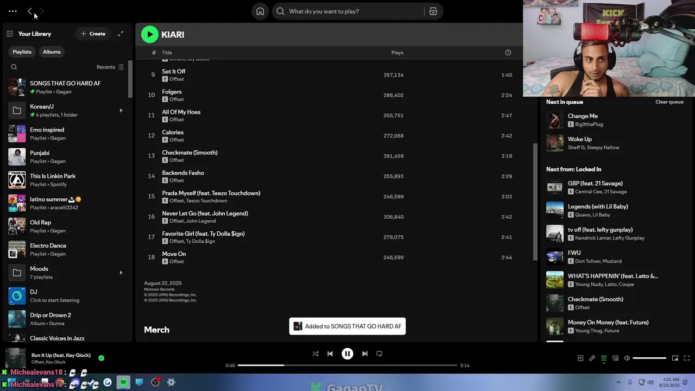This screenshot has height=391, width=695.
Task: Filter library by Playlists
Action: (x=22, y=52)
